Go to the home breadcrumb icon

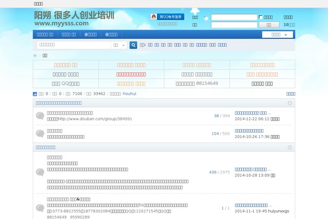[x=35, y=55]
